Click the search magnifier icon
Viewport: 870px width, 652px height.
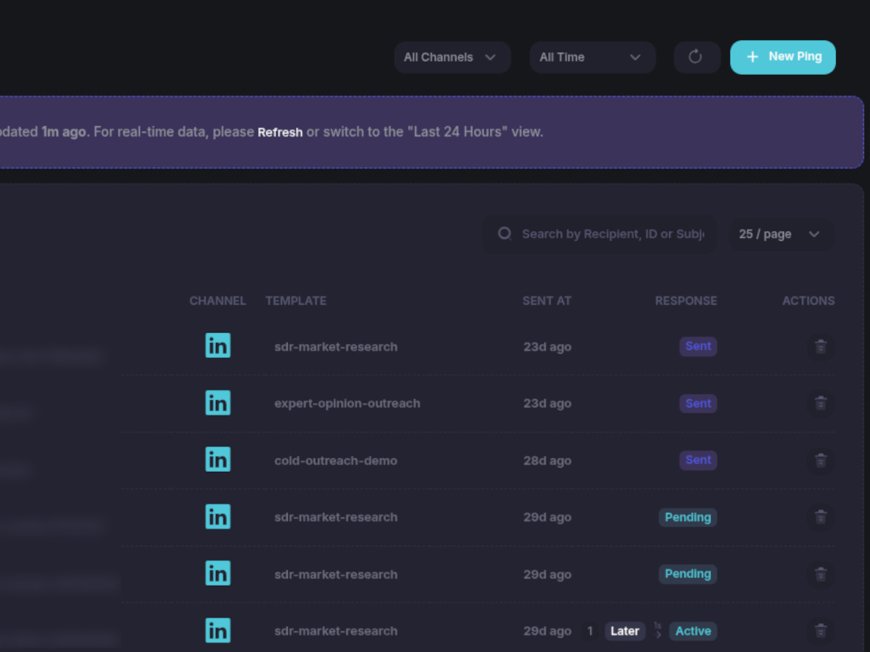[505, 233]
